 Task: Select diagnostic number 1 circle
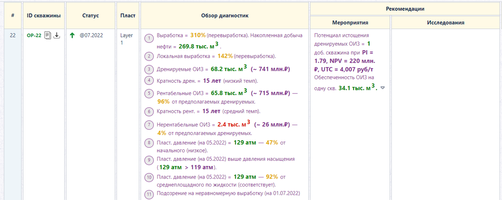pos(149,38)
